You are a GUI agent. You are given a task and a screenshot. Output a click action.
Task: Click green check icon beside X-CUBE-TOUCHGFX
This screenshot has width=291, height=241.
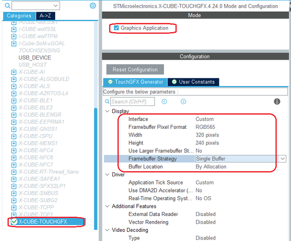pos(14,222)
